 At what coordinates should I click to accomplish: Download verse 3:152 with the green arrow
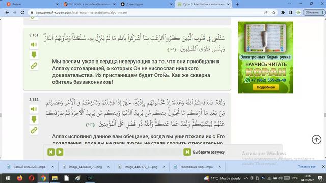click(34, 119)
